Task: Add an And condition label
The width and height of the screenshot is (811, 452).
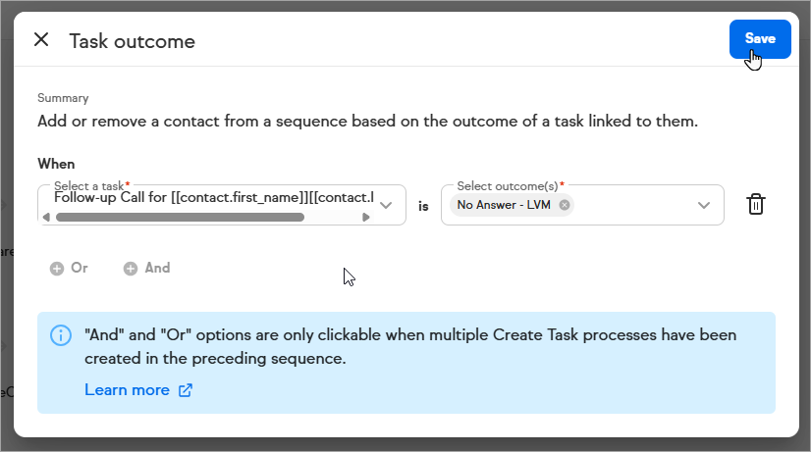Action: point(157,268)
